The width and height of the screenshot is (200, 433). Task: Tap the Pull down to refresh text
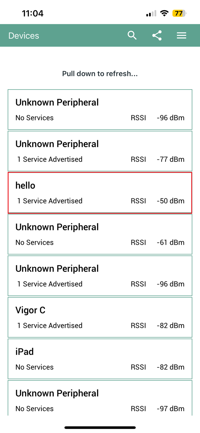[x=100, y=74]
